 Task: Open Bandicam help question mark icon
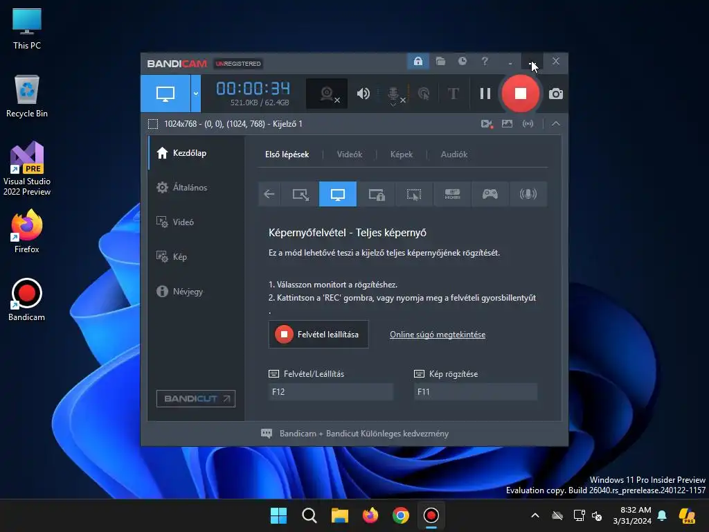pyautogui.click(x=485, y=61)
